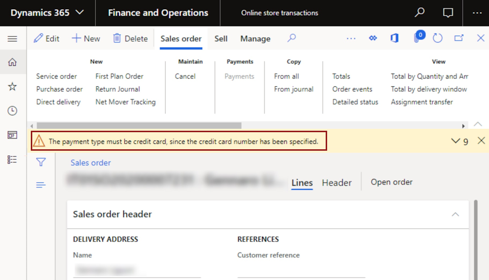Click Finance and Operations title
Image resolution: width=489 pixels, height=280 pixels.
point(158,13)
